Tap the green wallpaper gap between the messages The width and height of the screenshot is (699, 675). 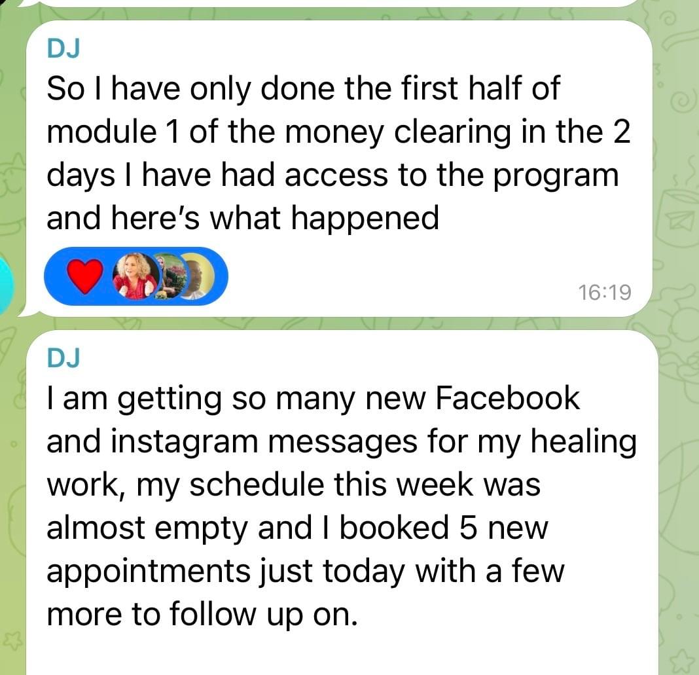click(339, 323)
